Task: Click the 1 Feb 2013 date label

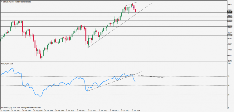Action: click(x=114, y=111)
